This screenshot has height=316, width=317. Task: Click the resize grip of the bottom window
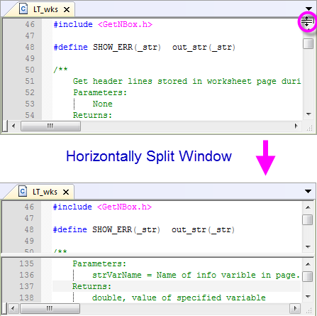point(308,310)
